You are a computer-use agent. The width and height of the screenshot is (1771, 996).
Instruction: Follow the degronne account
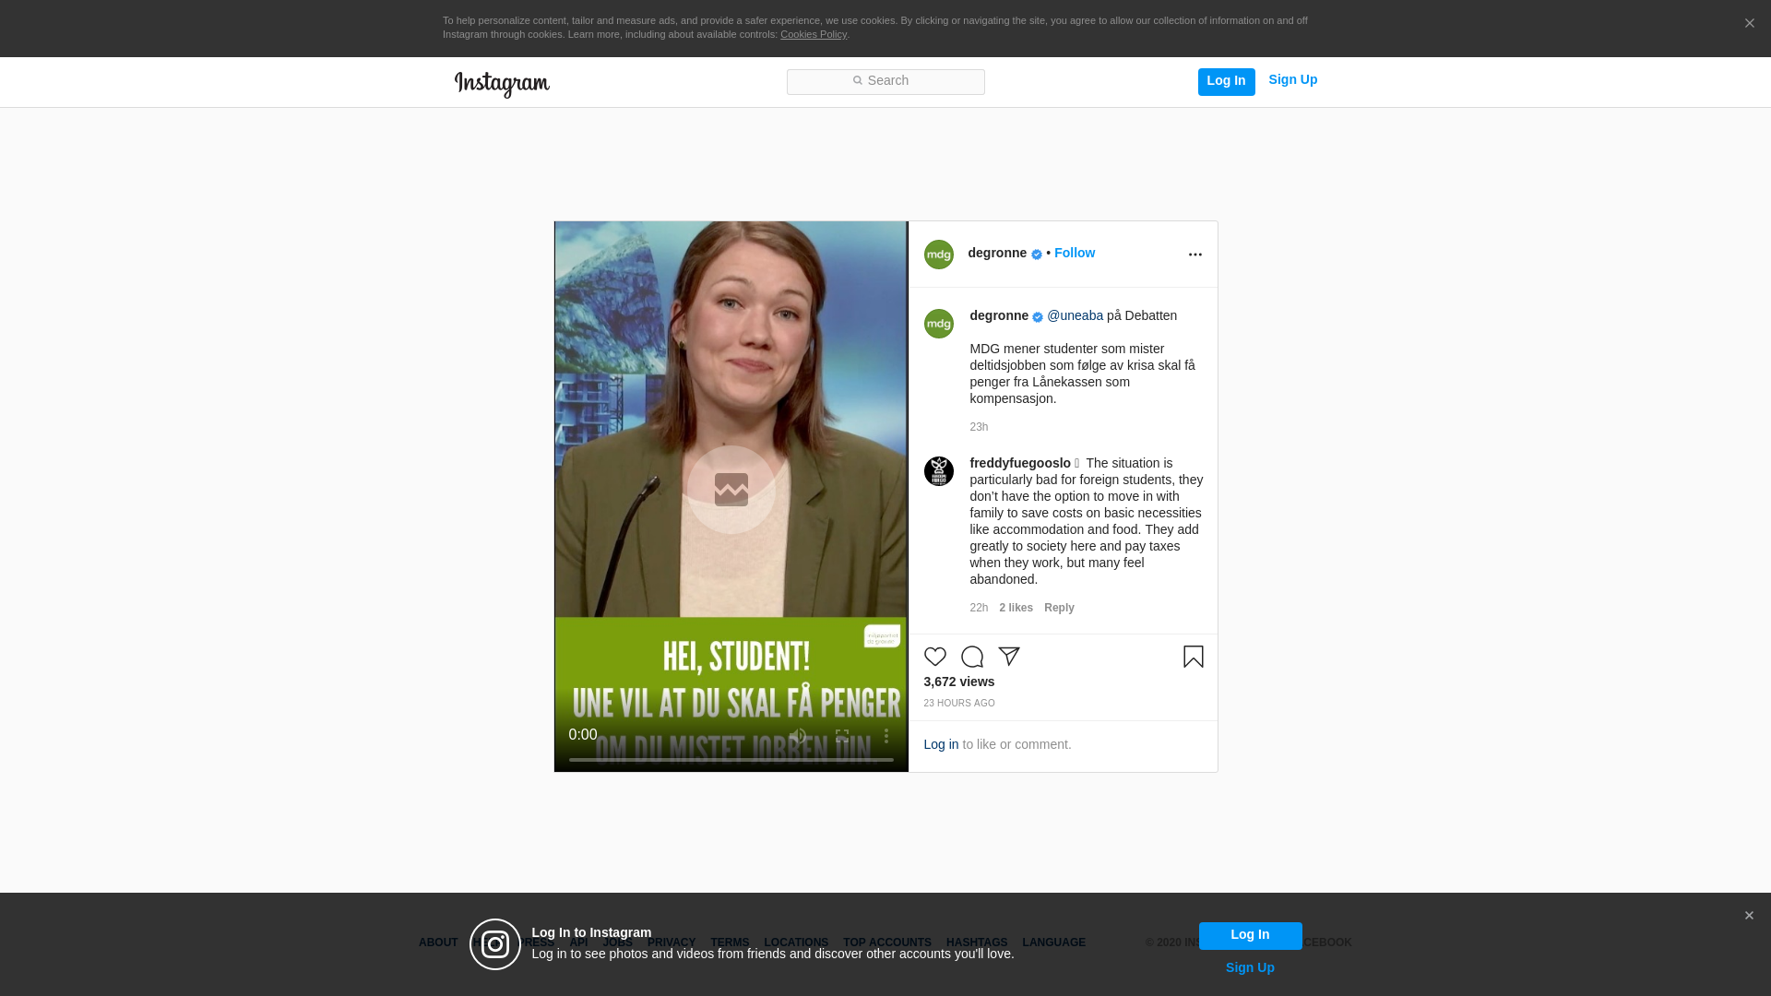pos(1075,253)
